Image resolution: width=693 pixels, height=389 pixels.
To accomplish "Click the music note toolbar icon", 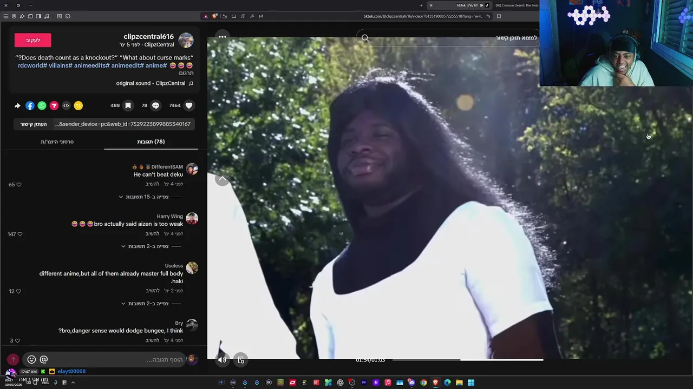I will tap(47, 16).
